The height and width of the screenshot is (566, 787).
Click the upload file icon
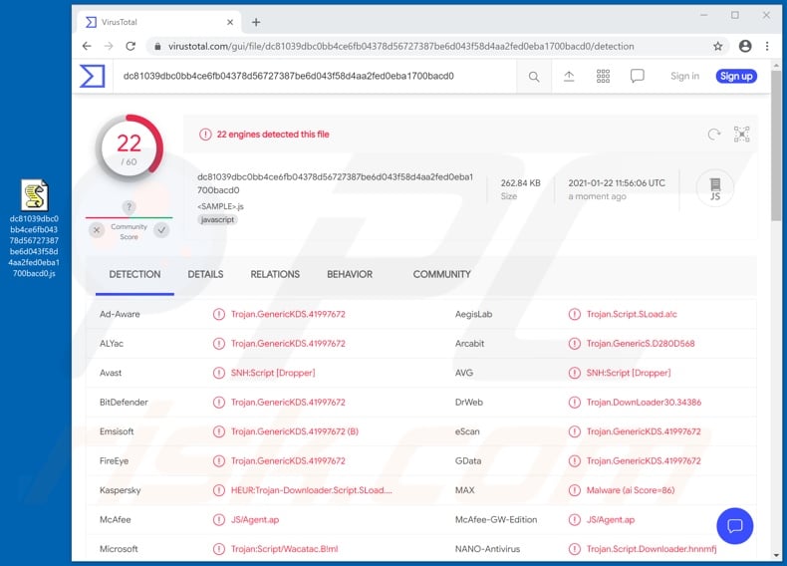pyautogui.click(x=569, y=76)
